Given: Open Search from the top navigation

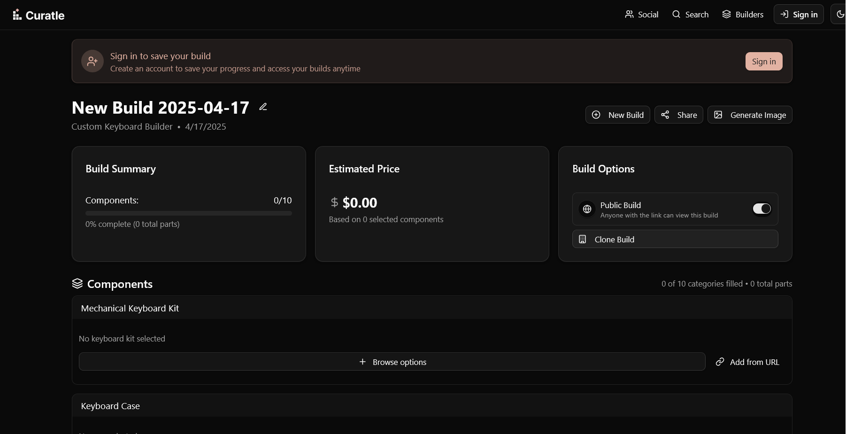Looking at the screenshot, I should tap(691, 15).
